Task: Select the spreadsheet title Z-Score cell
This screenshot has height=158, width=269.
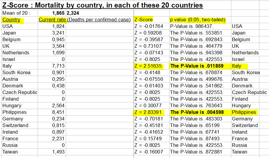Action: [103, 5]
